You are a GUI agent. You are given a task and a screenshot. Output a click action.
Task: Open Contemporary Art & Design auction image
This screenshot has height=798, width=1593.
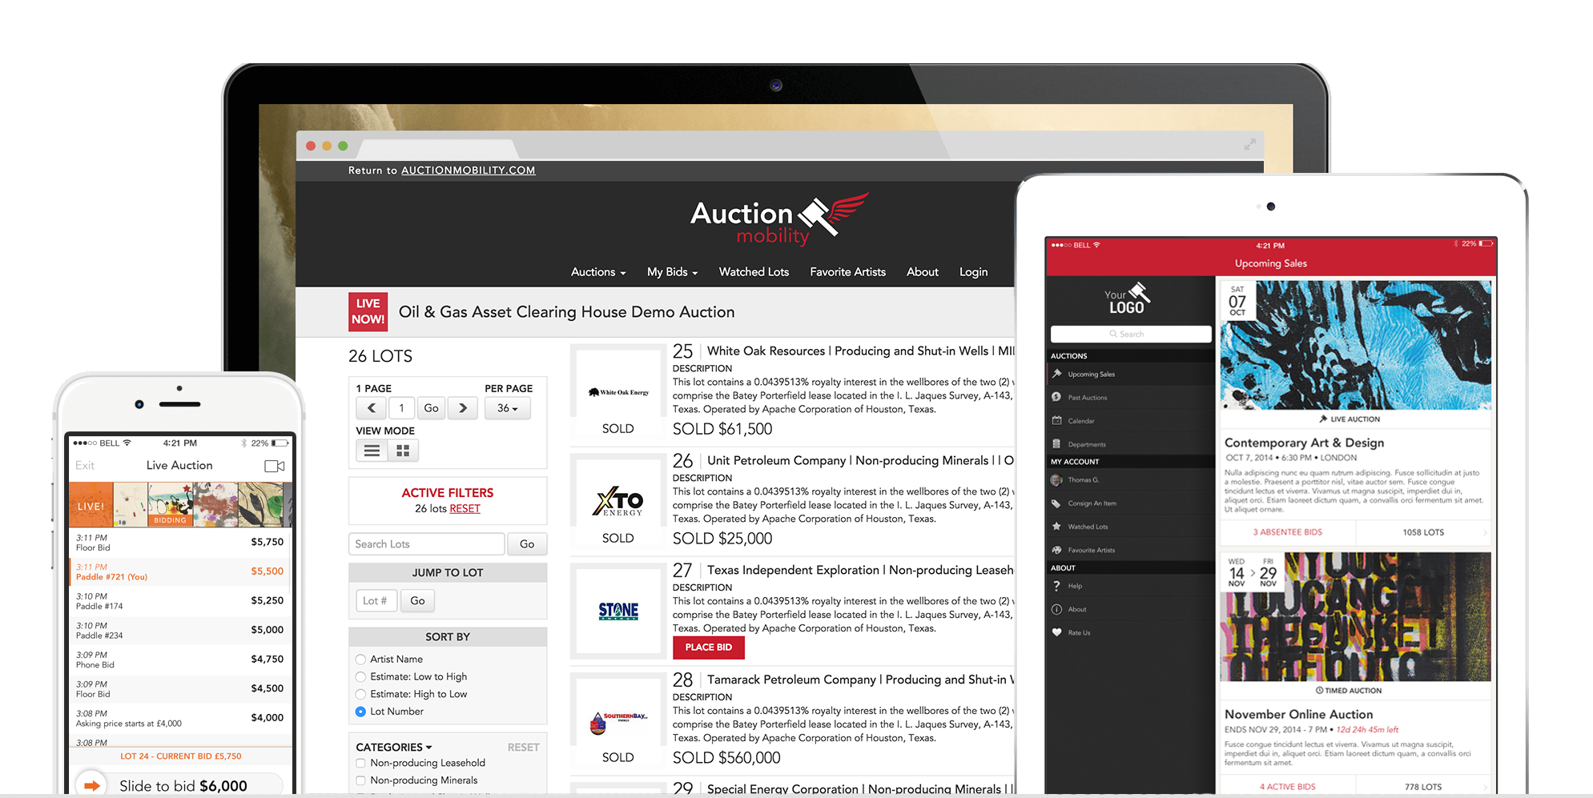1355,345
